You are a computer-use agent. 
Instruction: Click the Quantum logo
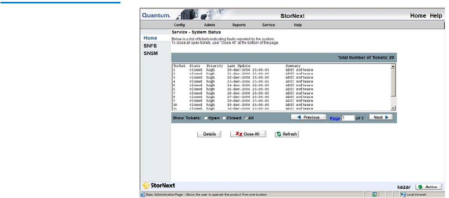coord(156,15)
